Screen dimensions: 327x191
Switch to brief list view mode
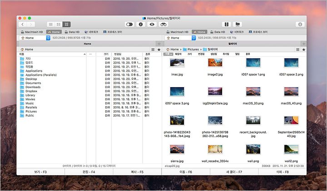point(59,24)
